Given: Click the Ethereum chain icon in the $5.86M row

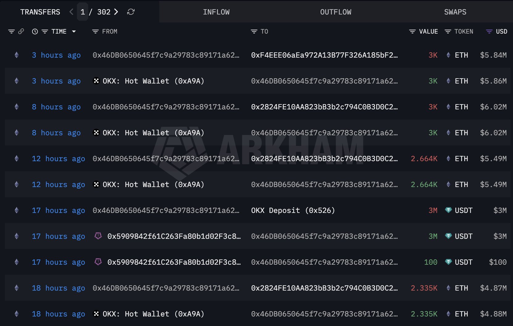Looking at the screenshot, I should click(x=17, y=81).
